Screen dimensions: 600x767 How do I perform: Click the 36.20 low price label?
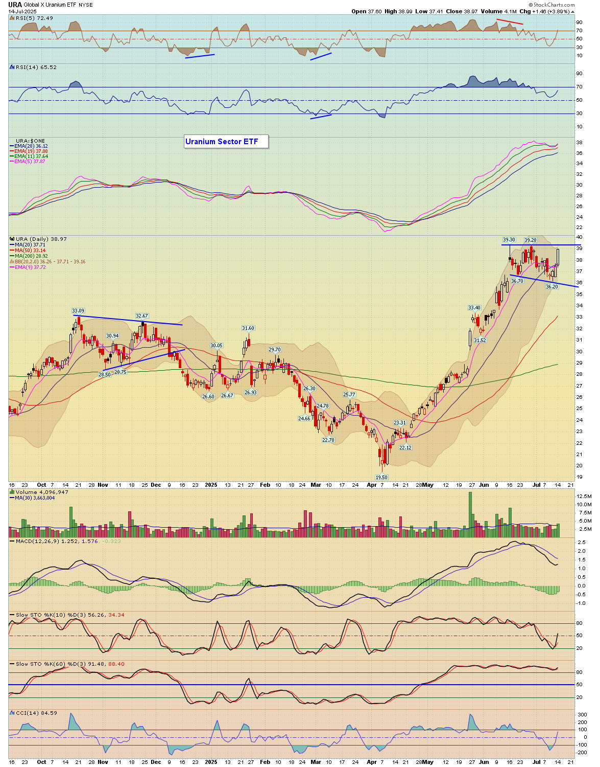pos(552,287)
